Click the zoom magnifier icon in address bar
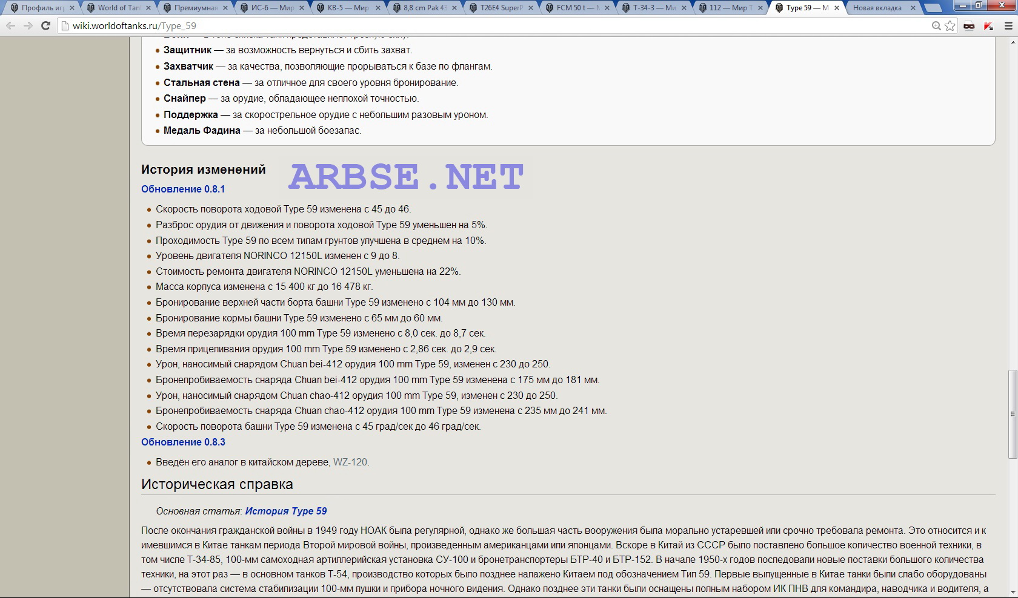Image resolution: width=1018 pixels, height=598 pixels. tap(936, 26)
